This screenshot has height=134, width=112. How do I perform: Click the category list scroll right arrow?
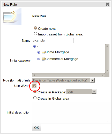click(102, 75)
